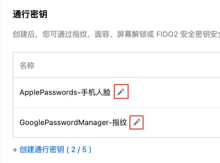Click the pencil icon beside ApplePasswords-手机人脸

[121, 92]
